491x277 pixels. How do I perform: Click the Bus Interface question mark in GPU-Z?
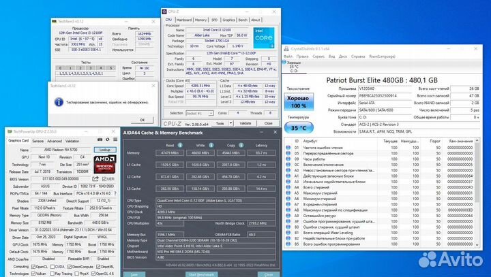click(x=115, y=193)
